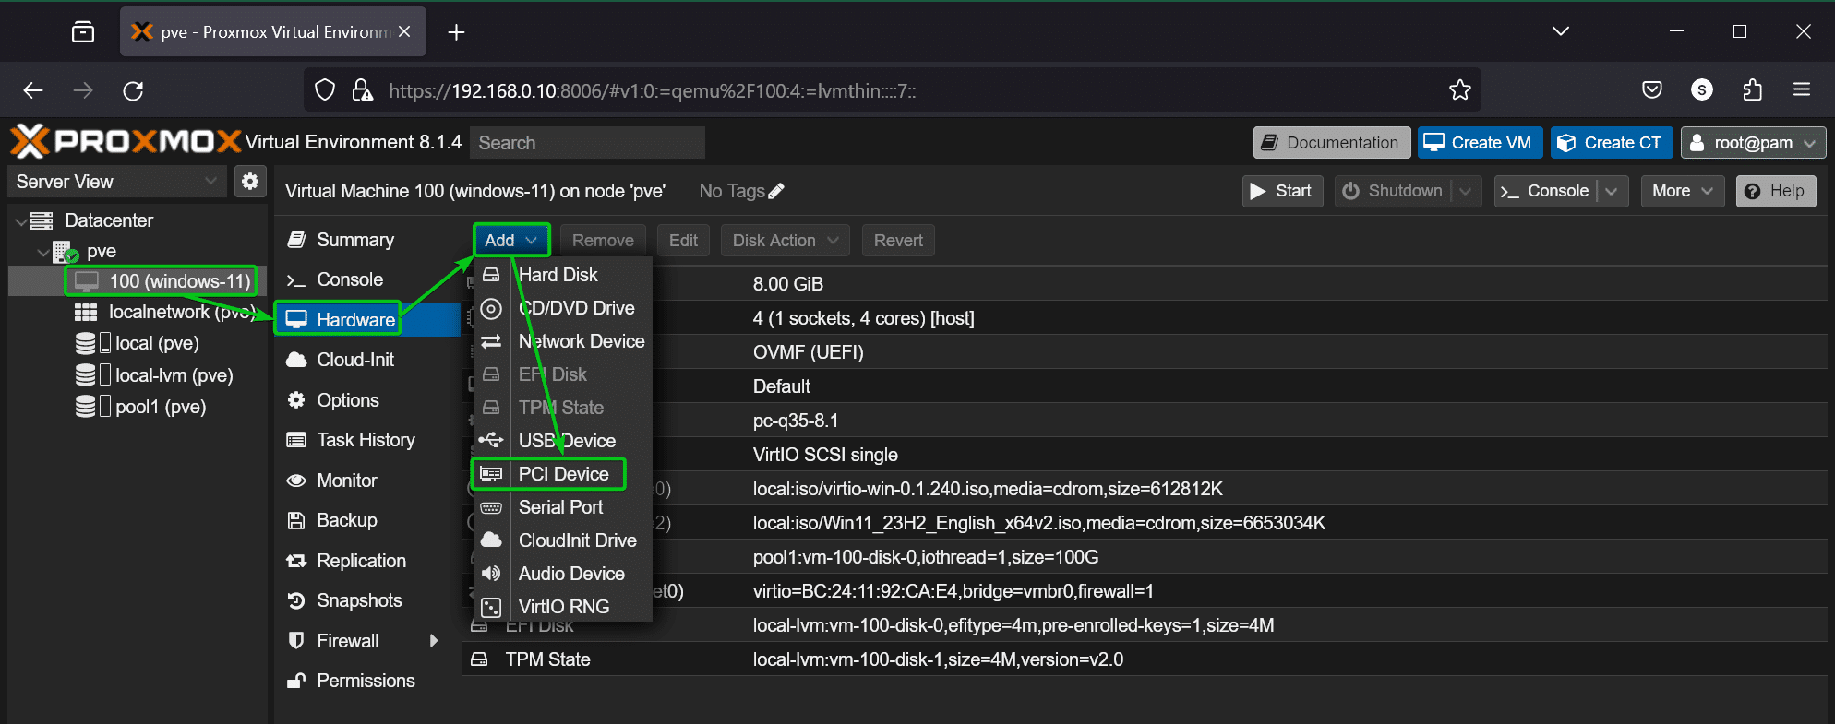Open the list all tabs dropdown

tap(1561, 31)
